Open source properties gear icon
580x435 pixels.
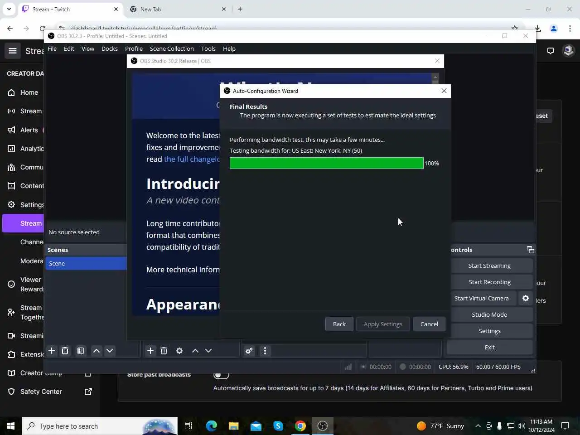179,351
